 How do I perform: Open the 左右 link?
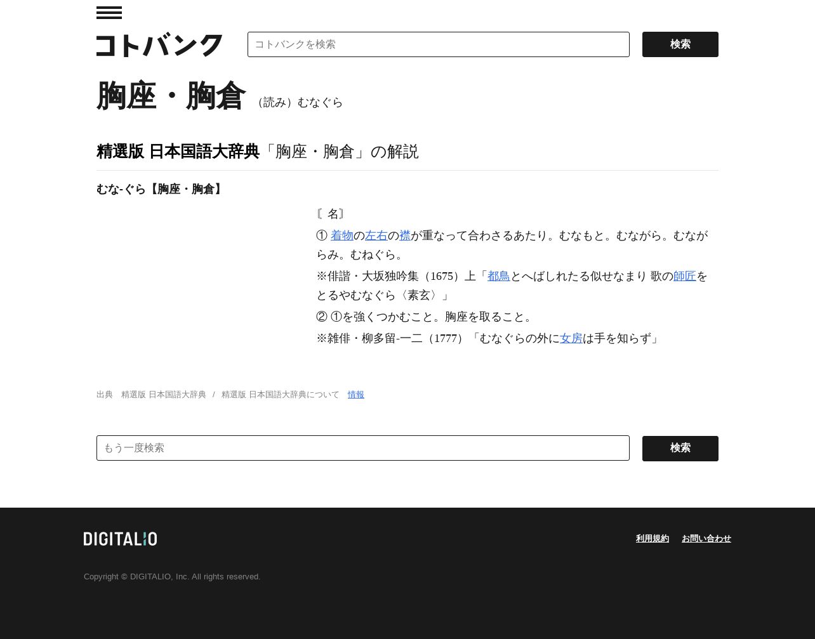(376, 235)
